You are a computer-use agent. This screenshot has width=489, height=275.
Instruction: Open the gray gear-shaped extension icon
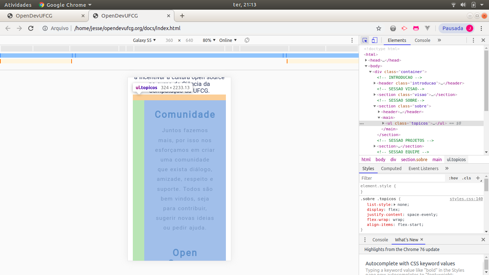393,28
